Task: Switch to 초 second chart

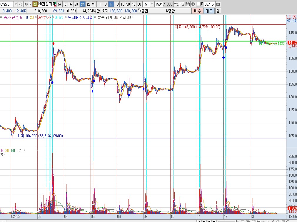Action: tap(88, 4)
